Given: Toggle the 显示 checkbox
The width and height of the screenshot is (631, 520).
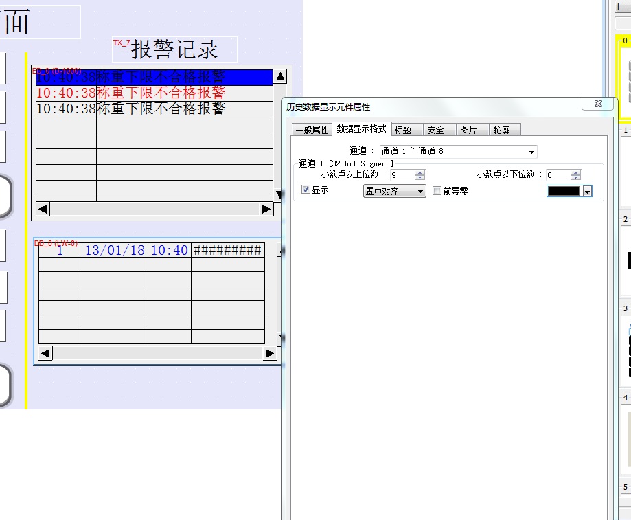Looking at the screenshot, I should 306,190.
